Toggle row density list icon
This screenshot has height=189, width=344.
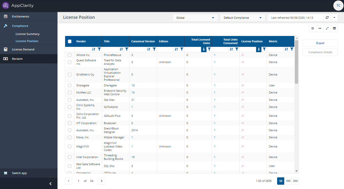tap(313, 28)
